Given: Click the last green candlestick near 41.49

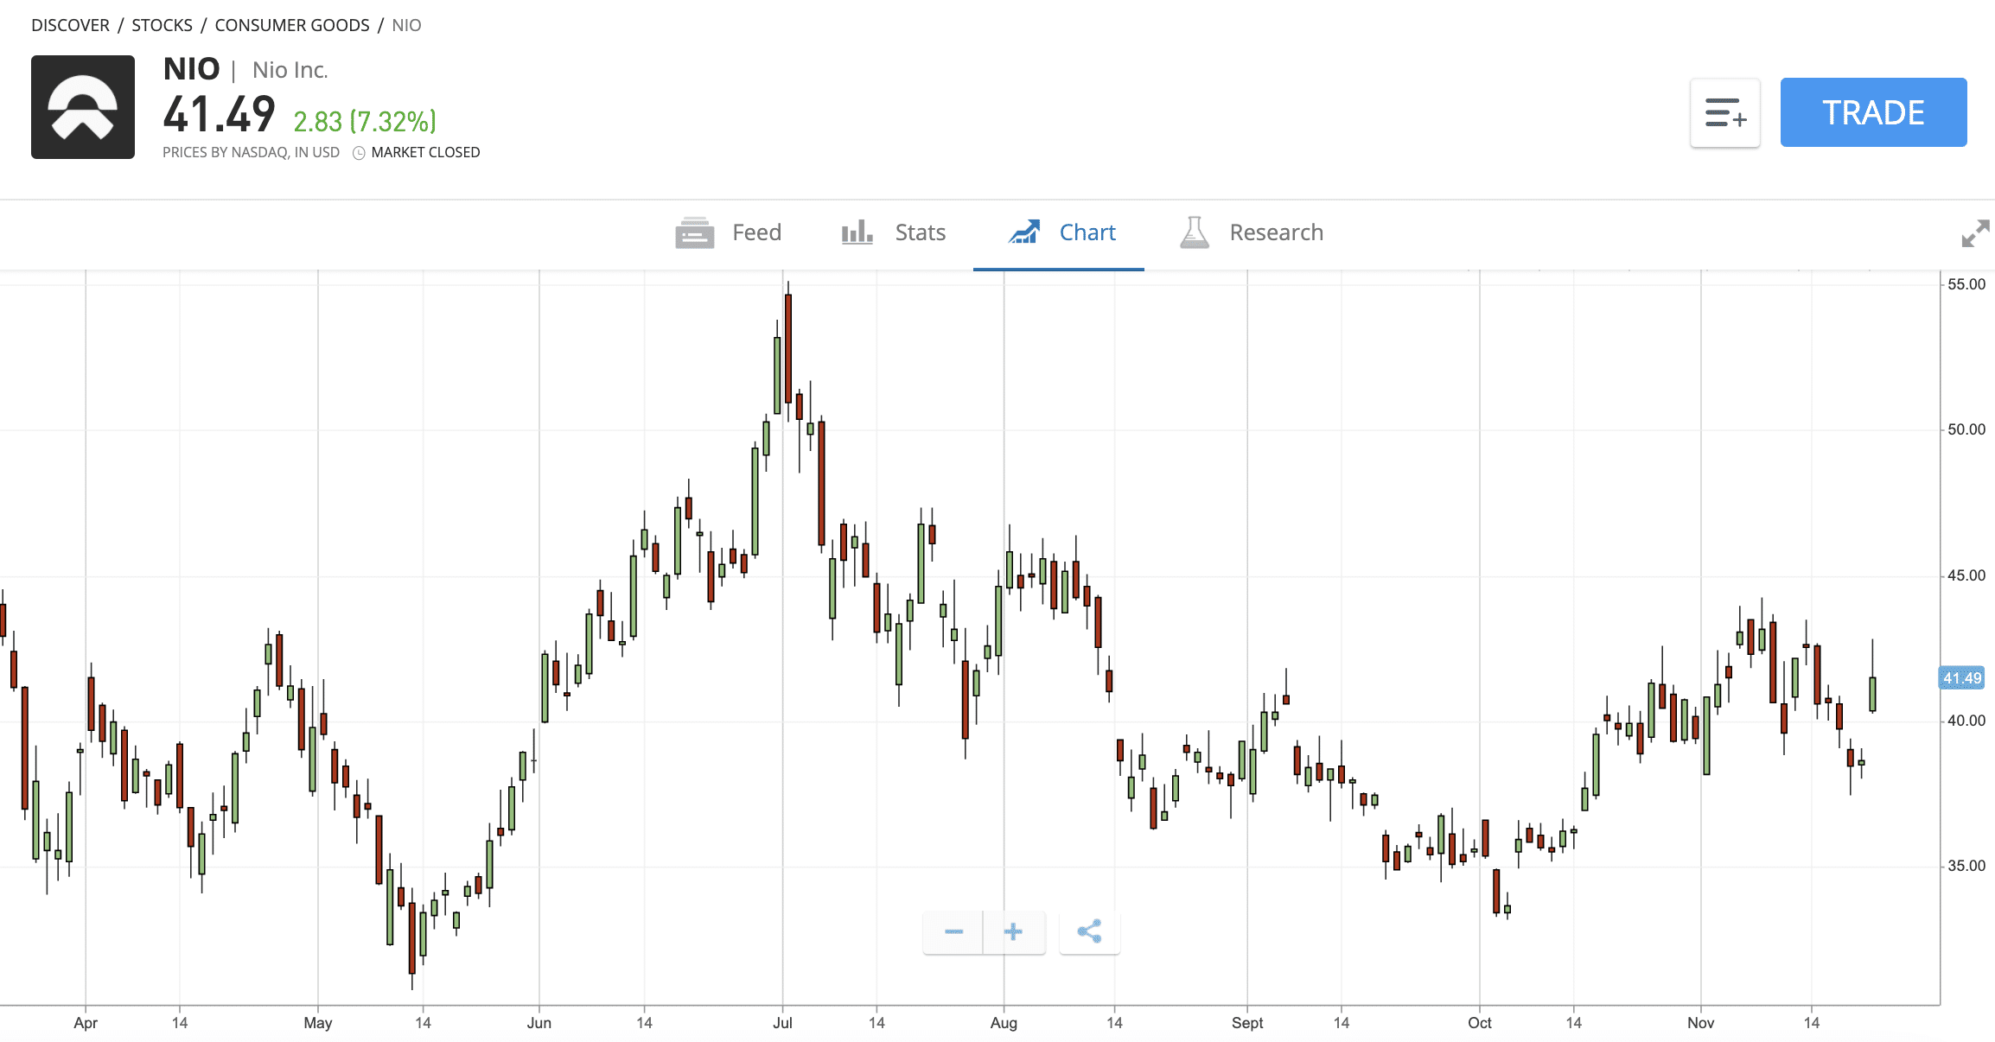Looking at the screenshot, I should (1872, 694).
